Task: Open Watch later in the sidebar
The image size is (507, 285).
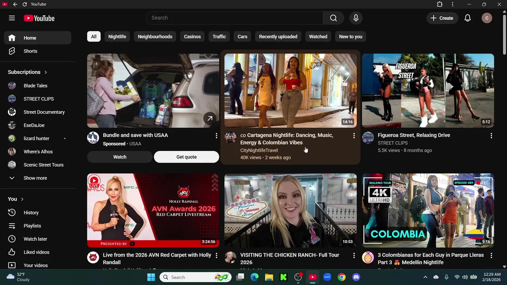Action: click(x=38, y=239)
